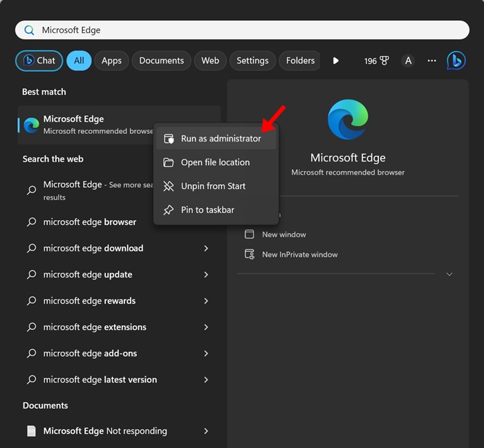Expand the chevron in the right details panel
The height and width of the screenshot is (448, 484).
pyautogui.click(x=449, y=274)
